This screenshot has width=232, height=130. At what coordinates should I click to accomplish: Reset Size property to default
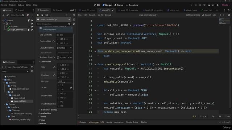[x=54, y=67]
